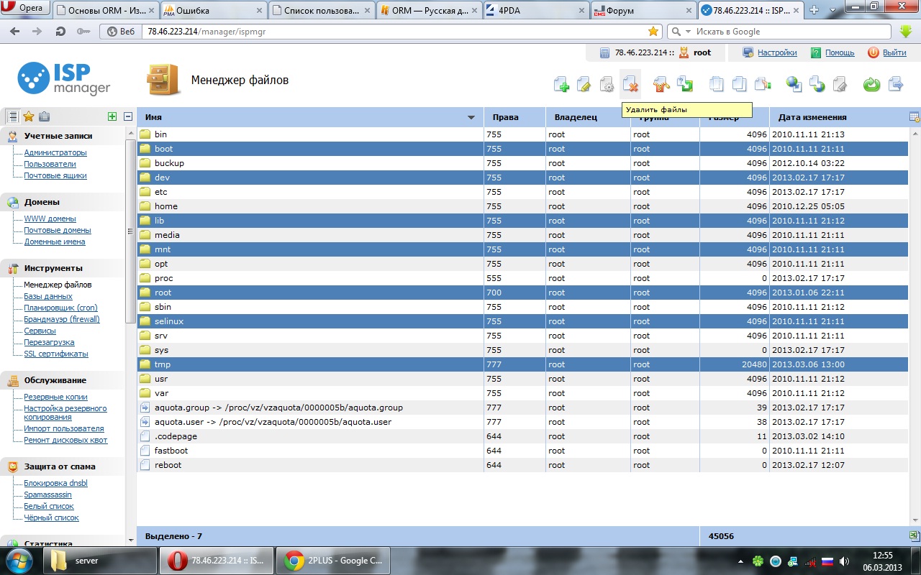Screen dimensions: 921x575
Task: Click the edit file pencil icon
Action: pos(584,85)
